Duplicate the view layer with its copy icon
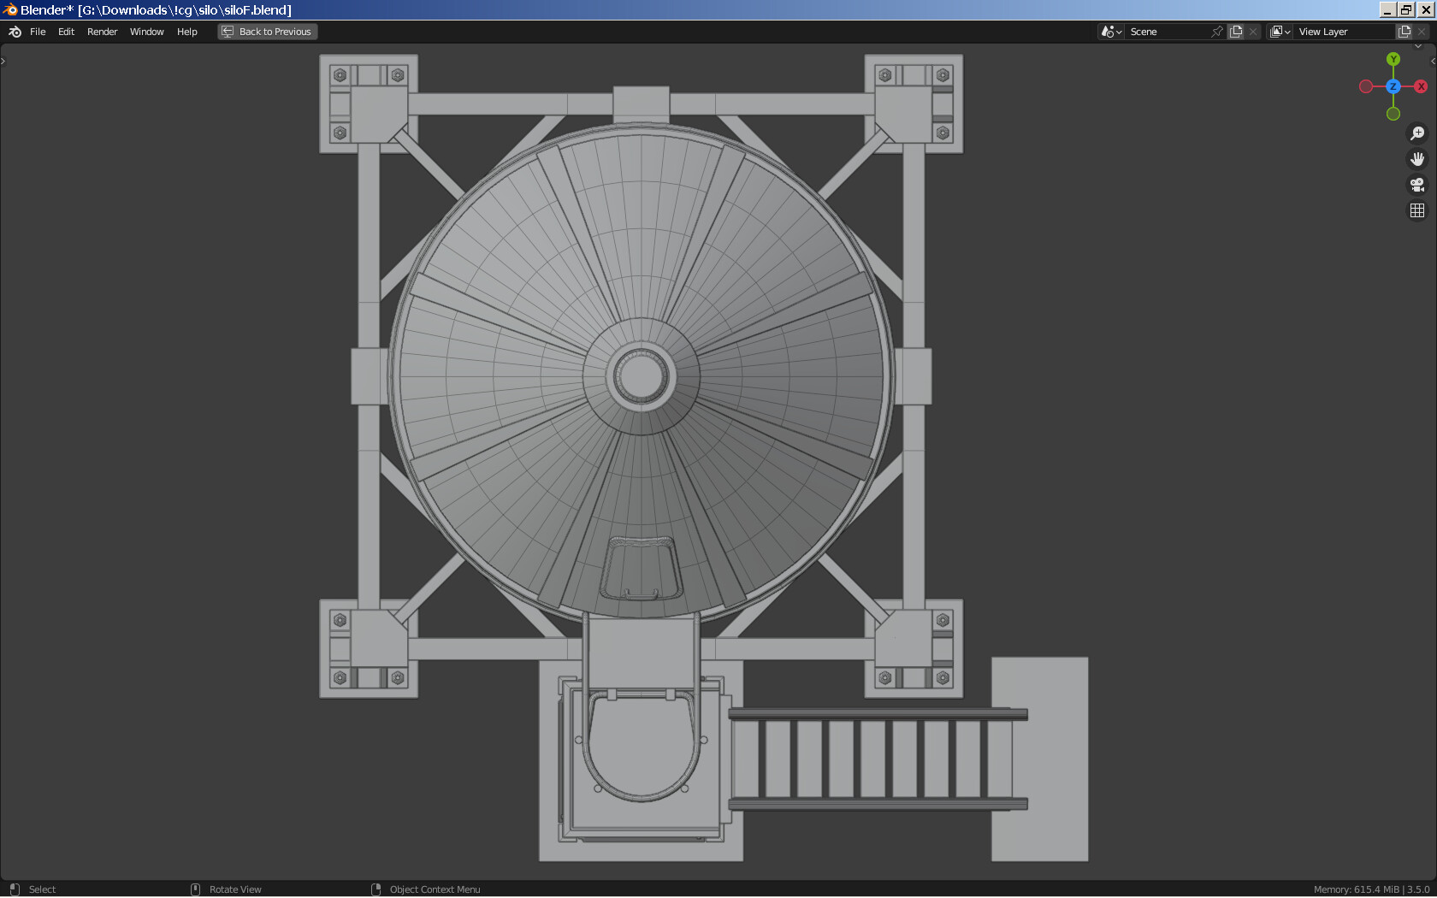 tap(1403, 31)
